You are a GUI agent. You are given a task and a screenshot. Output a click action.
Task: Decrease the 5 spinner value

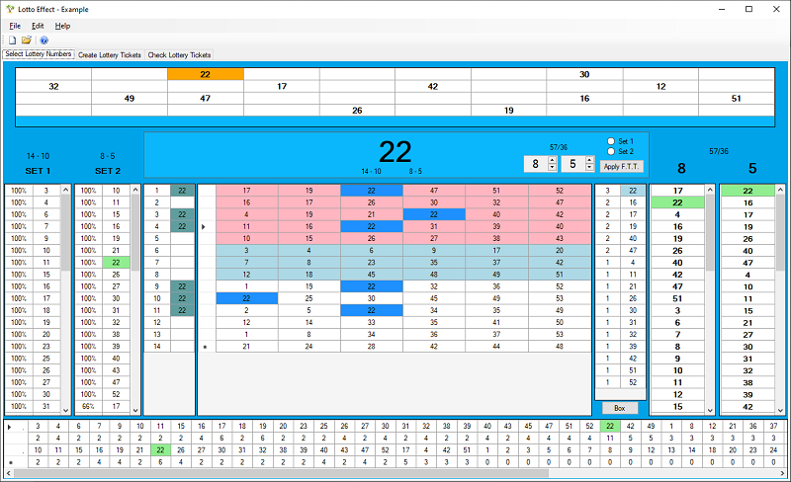pyautogui.click(x=589, y=167)
